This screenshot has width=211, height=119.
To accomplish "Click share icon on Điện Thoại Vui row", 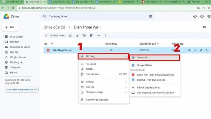I will click(x=189, y=50).
